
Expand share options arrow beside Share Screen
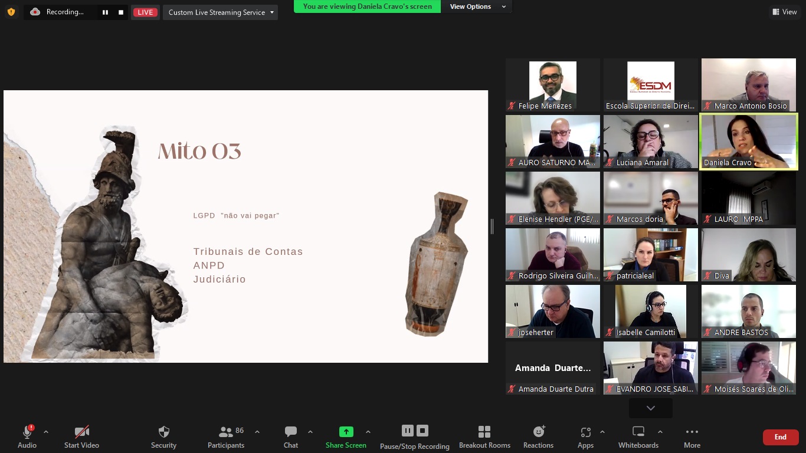click(368, 432)
